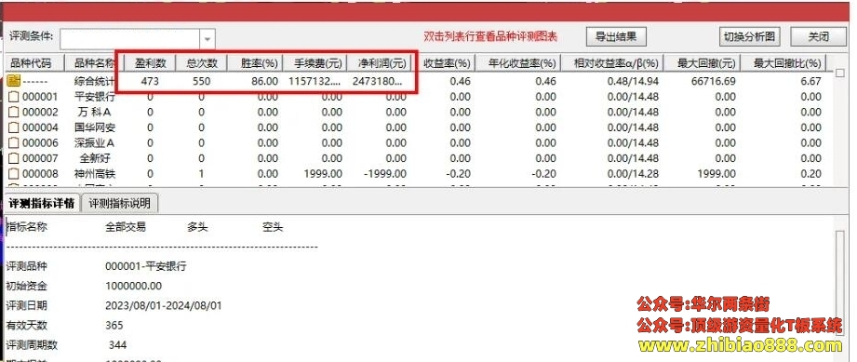857x362 pixels.
Task: Sort by 最大回撤比(%) column header
Action: (783, 63)
